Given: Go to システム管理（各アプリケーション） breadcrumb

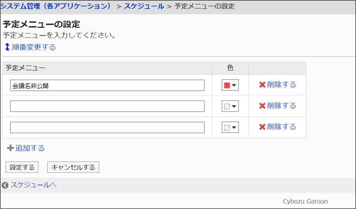Looking at the screenshot, I should (x=56, y=6).
